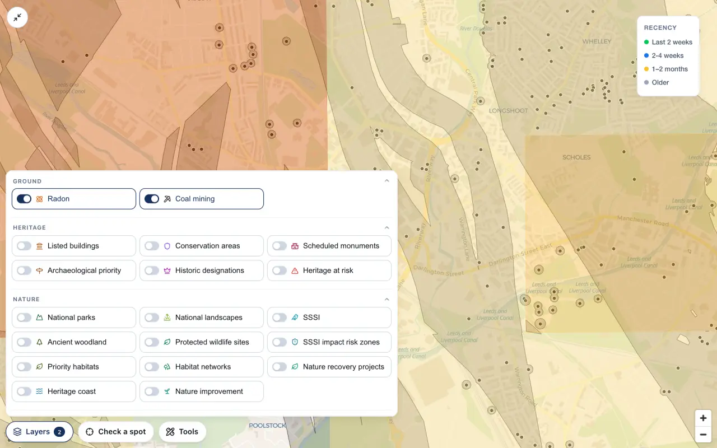Disable the Coal mining toggle
717x448 pixels.
[x=152, y=199]
